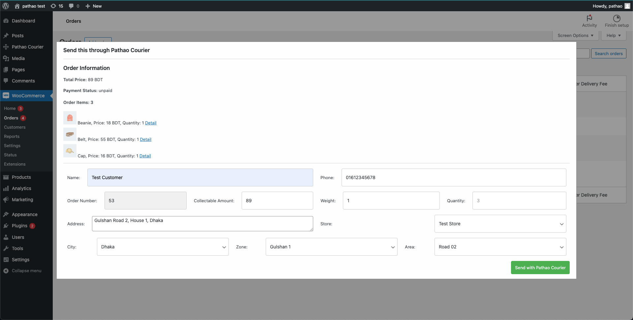The width and height of the screenshot is (633, 320).
Task: Open the Activity flag icon
Action: 589,18
